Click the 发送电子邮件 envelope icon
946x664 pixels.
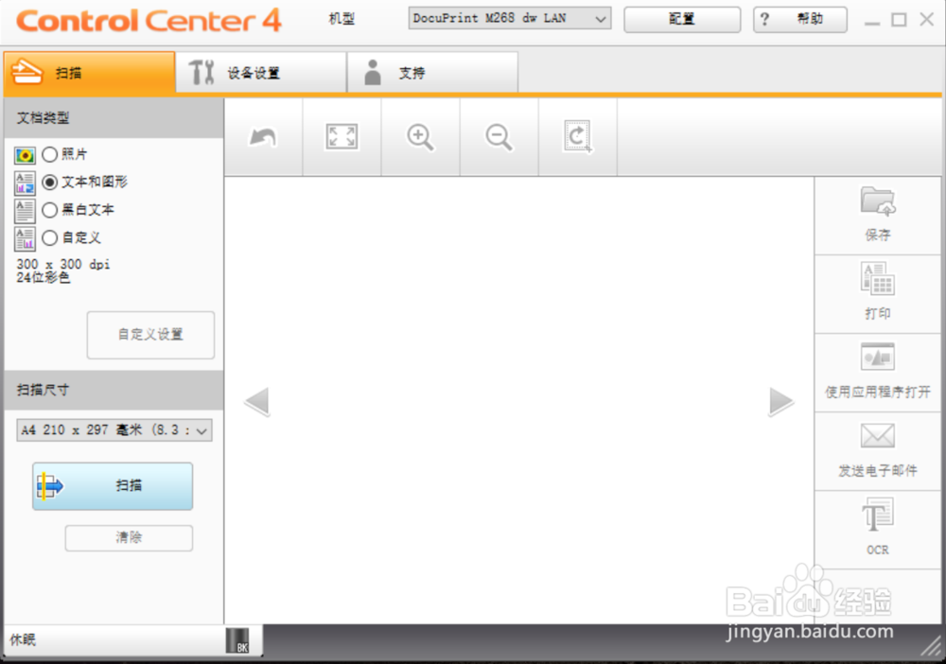pyautogui.click(x=877, y=436)
